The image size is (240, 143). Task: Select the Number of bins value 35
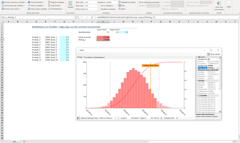click(213, 59)
